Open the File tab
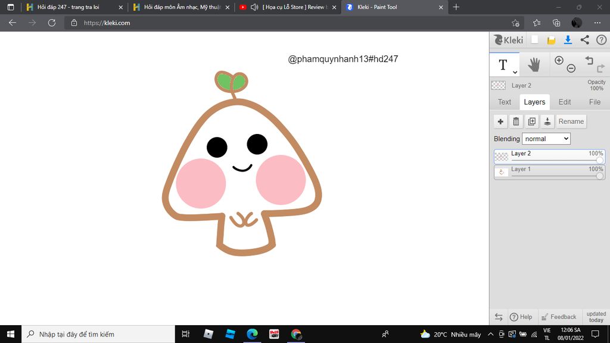The height and width of the screenshot is (343, 610). click(595, 102)
